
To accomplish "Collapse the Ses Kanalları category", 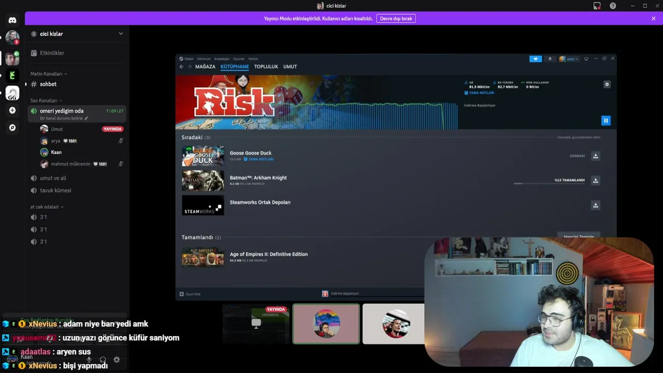I will click(x=46, y=101).
